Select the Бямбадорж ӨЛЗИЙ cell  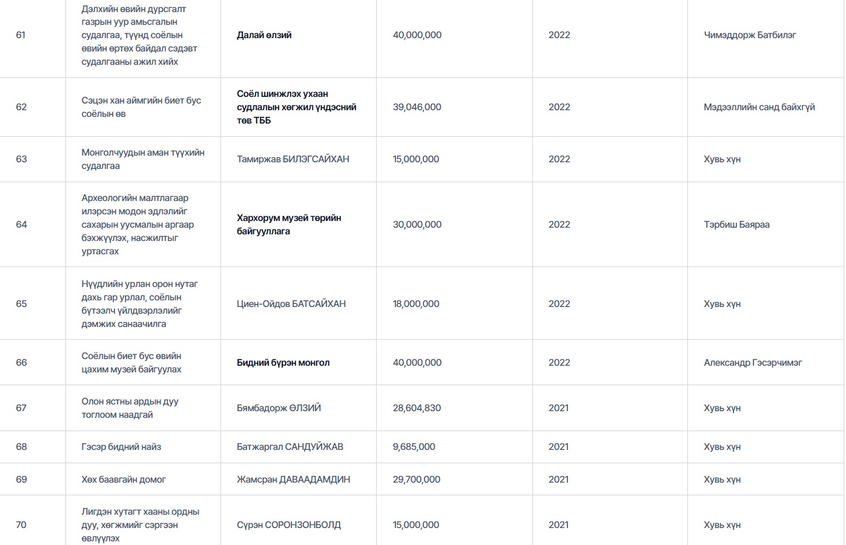(x=279, y=408)
